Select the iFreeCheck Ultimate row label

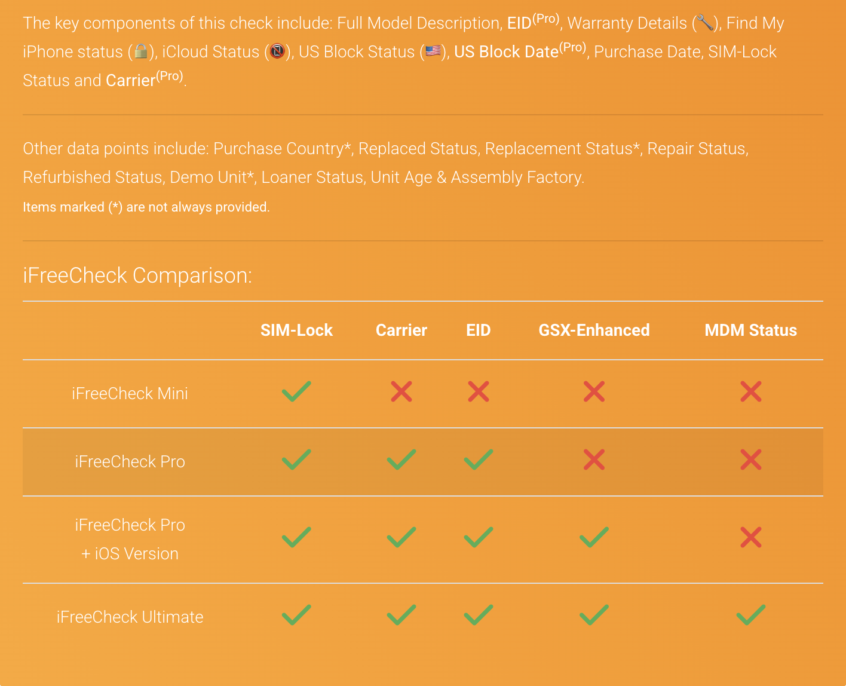click(130, 617)
